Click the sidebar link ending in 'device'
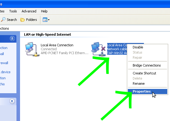This screenshot has width=170, height=121. pos(5,72)
